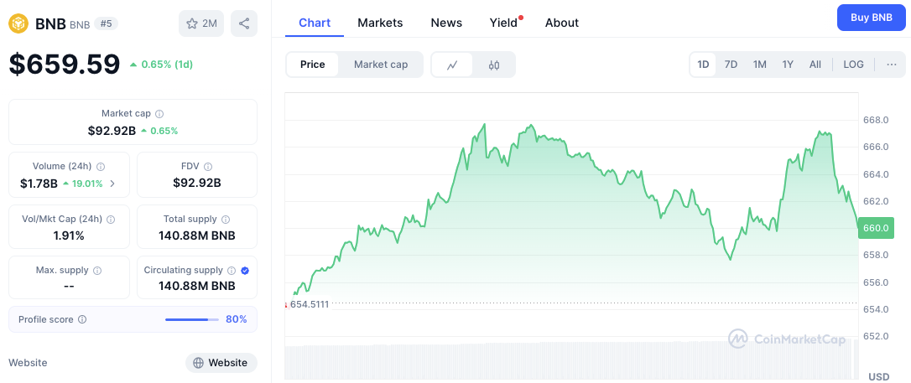
Task: Switch to the Markets tab
Action: 380,23
